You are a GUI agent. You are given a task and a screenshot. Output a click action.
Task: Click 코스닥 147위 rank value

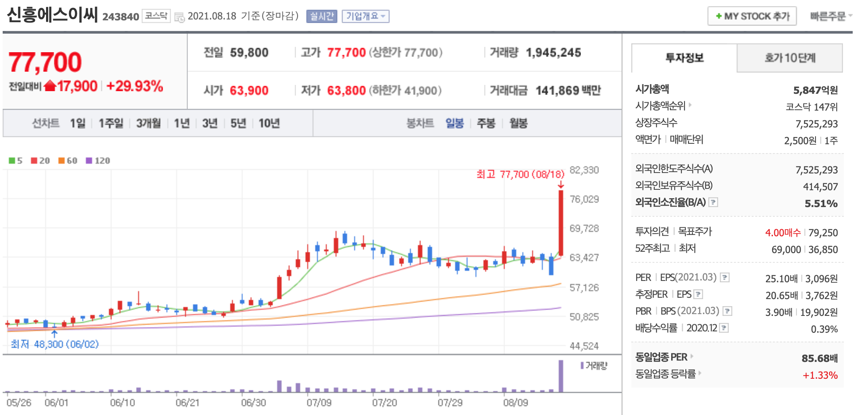[x=812, y=107]
